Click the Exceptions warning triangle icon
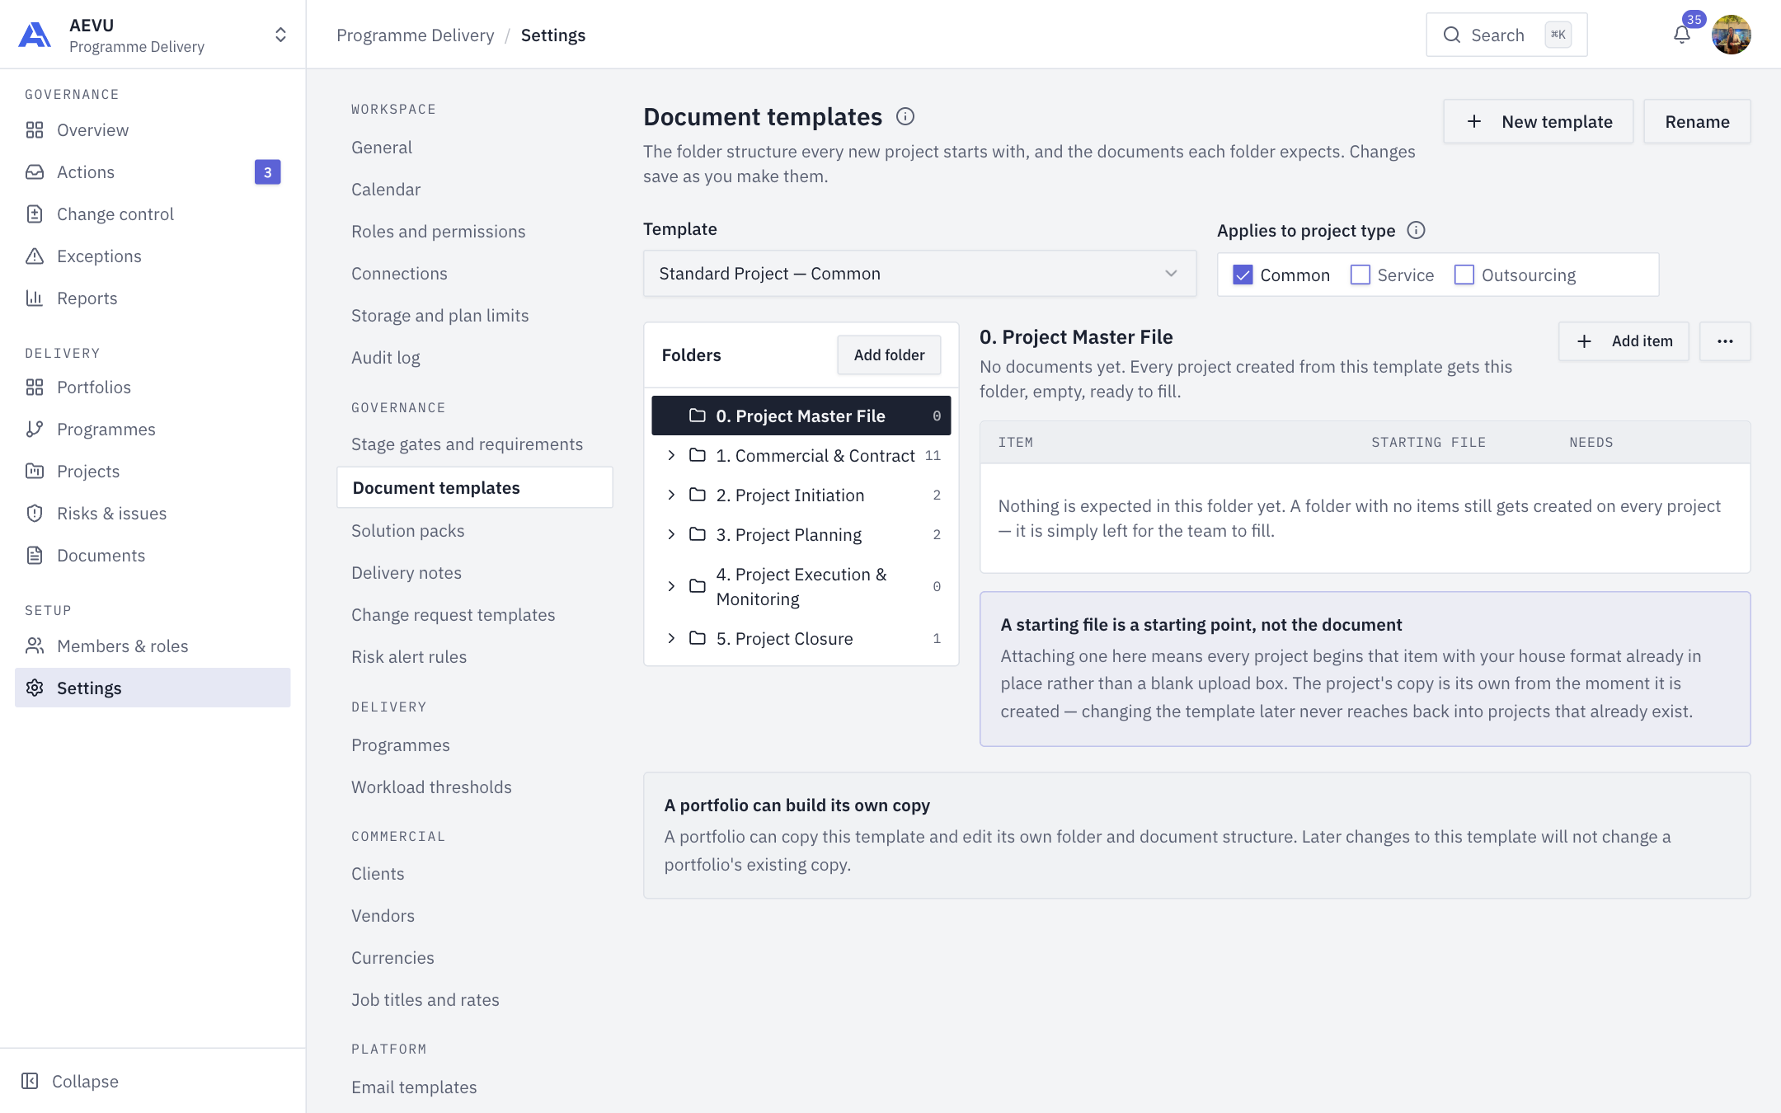The image size is (1781, 1113). pyautogui.click(x=35, y=256)
